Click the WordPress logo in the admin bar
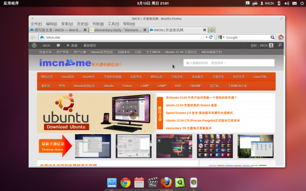This screenshot has width=306, height=191. pos(34,45)
